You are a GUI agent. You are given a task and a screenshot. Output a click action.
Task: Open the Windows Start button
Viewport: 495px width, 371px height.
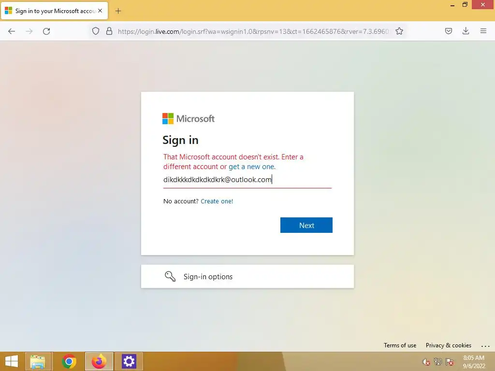pyautogui.click(x=12, y=361)
